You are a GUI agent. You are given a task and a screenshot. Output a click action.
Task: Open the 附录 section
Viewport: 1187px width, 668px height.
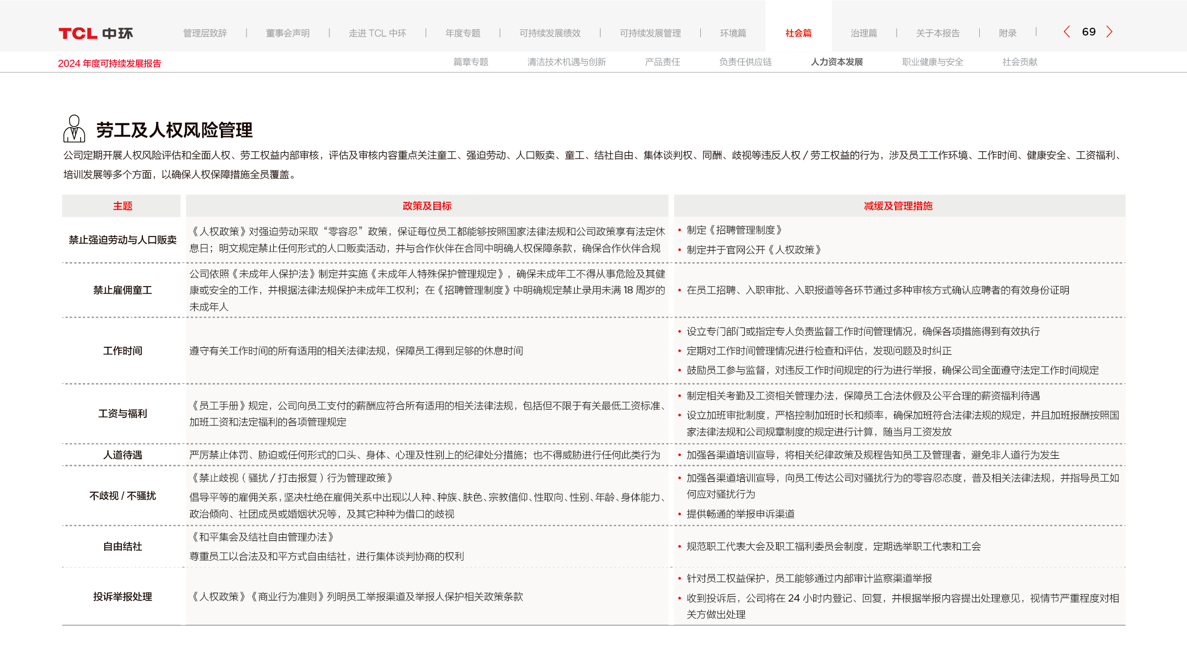pos(1007,33)
